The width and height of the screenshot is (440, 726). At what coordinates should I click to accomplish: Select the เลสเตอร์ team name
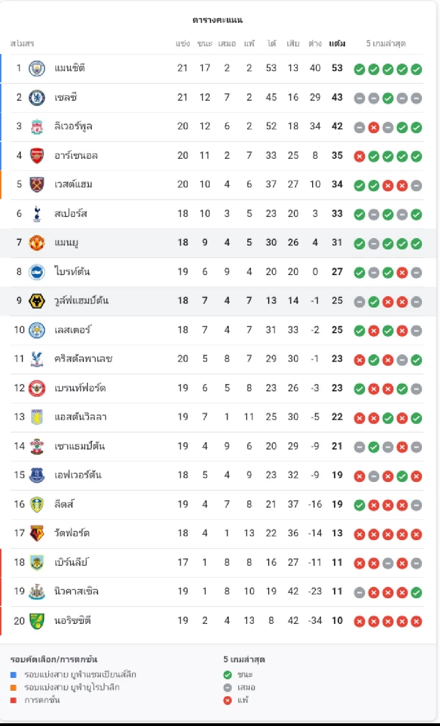click(x=72, y=330)
